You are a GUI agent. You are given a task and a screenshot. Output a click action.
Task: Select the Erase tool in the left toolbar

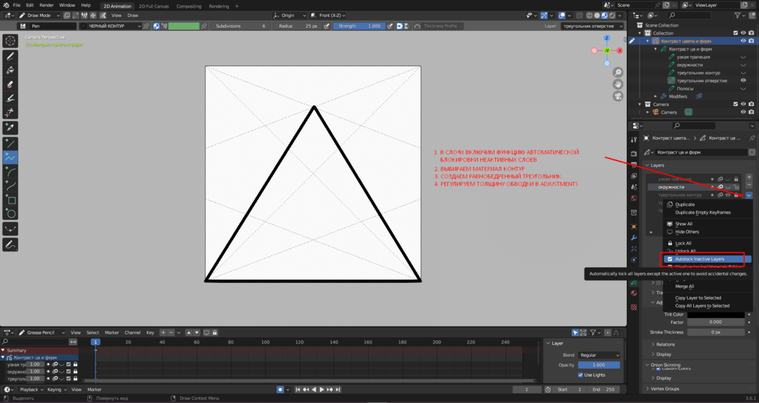pyautogui.click(x=10, y=84)
